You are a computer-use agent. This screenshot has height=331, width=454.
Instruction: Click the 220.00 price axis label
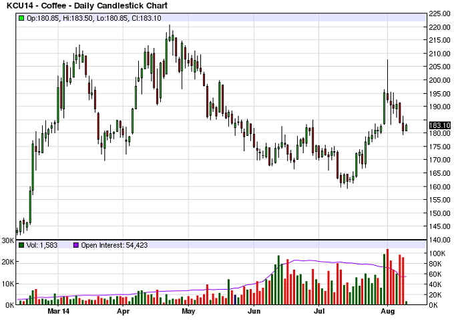point(439,27)
